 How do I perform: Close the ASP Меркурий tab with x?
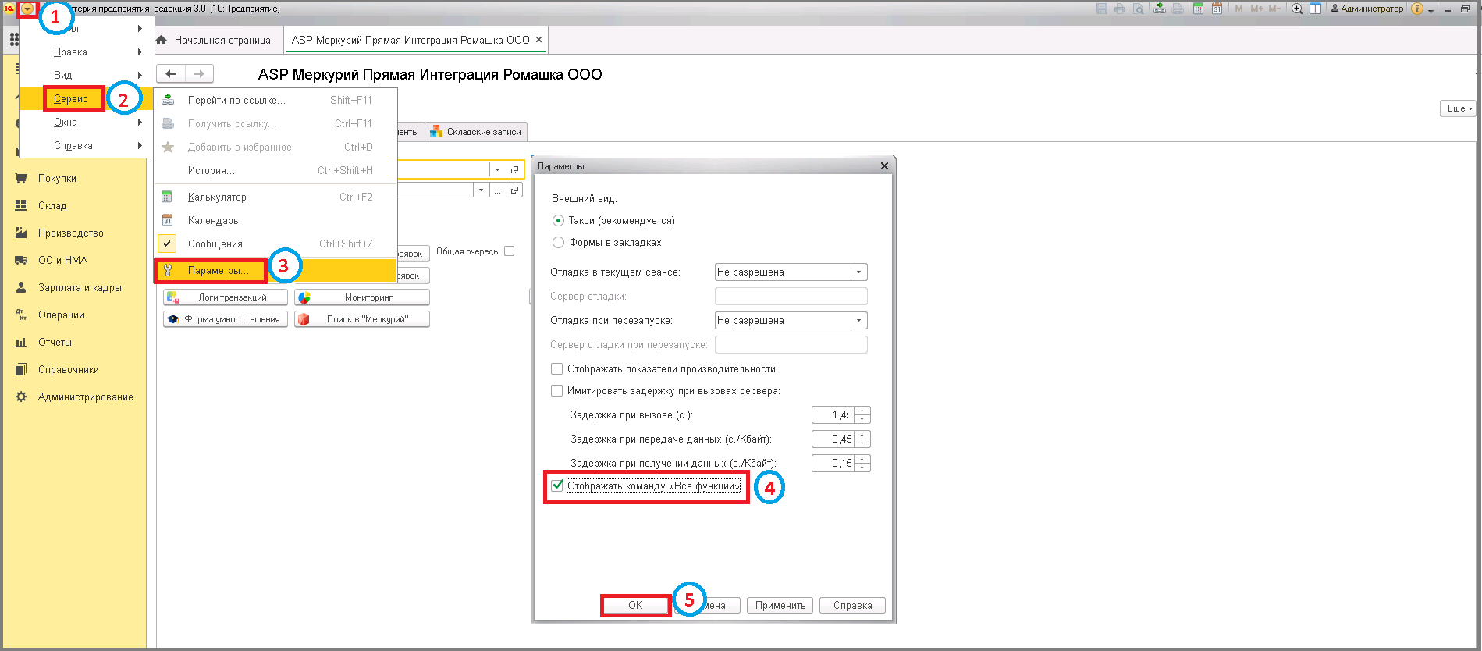[x=538, y=40]
